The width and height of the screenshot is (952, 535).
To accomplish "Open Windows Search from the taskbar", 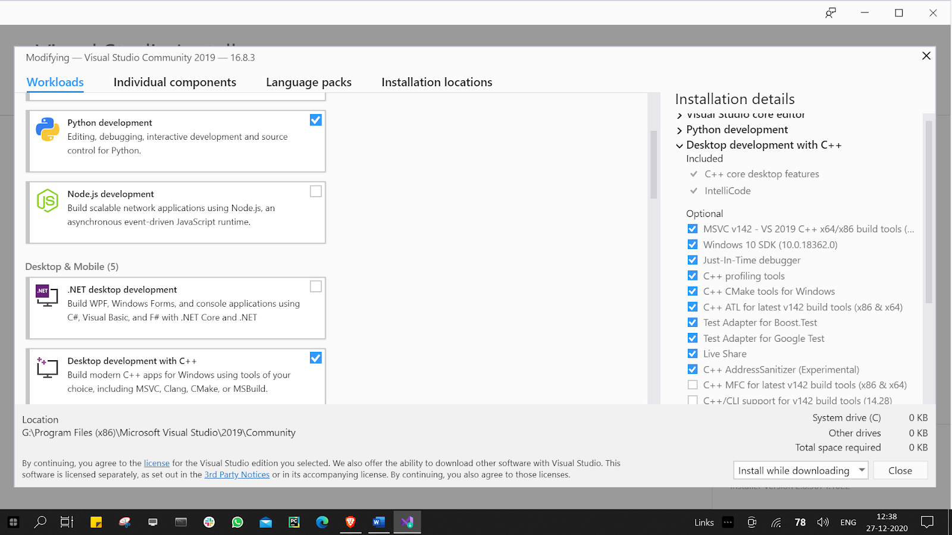I will (40, 522).
